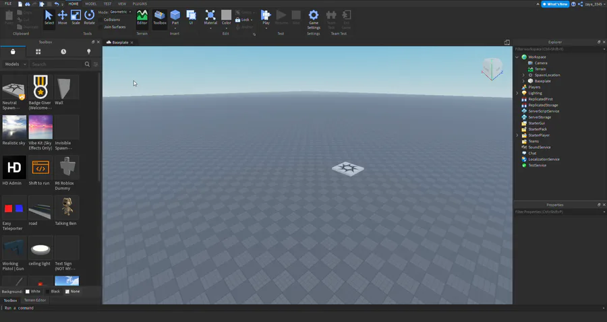Viewport: 607px width, 322px height.
Task: Expand the Lighting node
Action: pyautogui.click(x=517, y=93)
